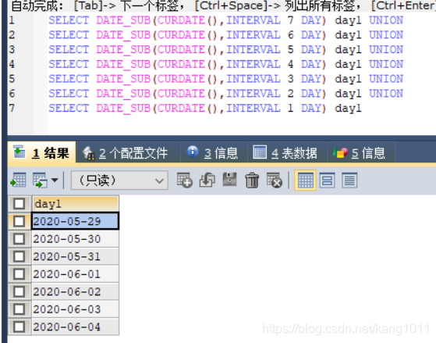Switch to the 2 个配置文件 tab

[x=128, y=153]
